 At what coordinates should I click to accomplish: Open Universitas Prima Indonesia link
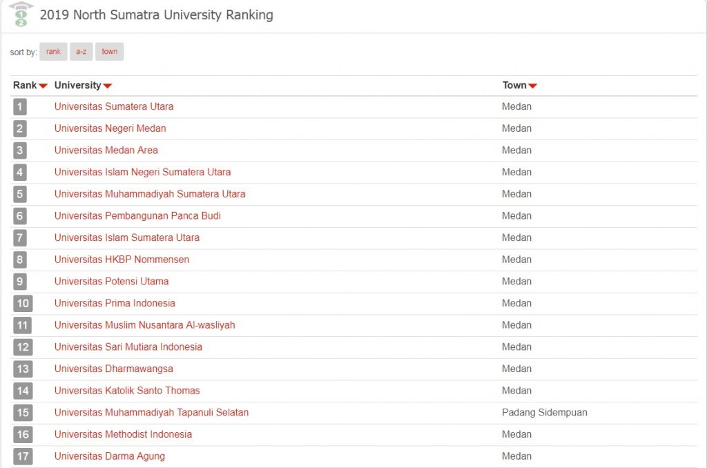(x=115, y=304)
